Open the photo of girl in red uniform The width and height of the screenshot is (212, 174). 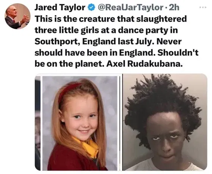tap(80, 123)
